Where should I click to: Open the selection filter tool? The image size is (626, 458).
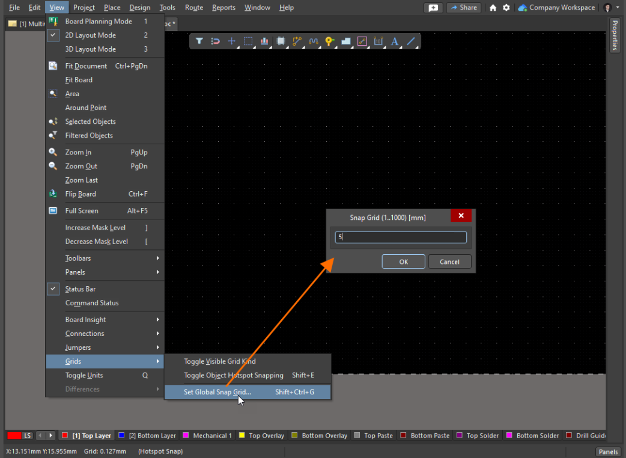coord(199,41)
